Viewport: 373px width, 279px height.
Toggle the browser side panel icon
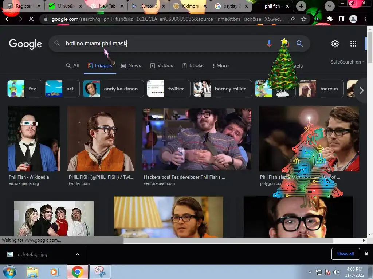342,19
